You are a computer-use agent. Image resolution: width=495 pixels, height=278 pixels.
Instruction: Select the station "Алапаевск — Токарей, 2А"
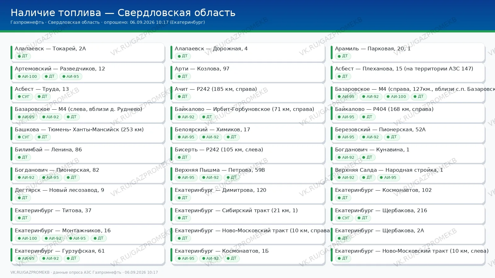88,53
